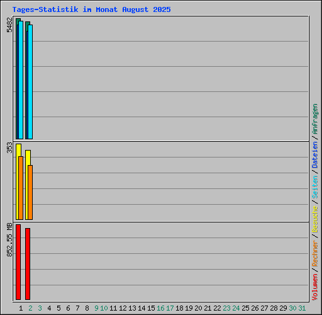Click day label 22 on x-axis

click(x=217, y=308)
